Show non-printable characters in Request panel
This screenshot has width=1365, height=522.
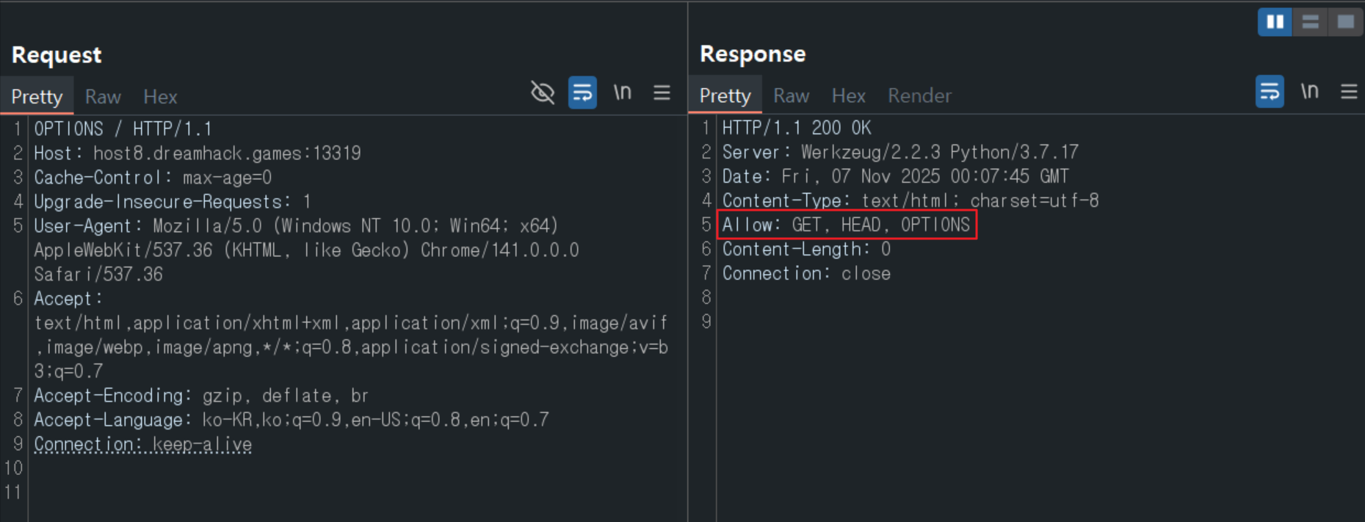click(623, 93)
